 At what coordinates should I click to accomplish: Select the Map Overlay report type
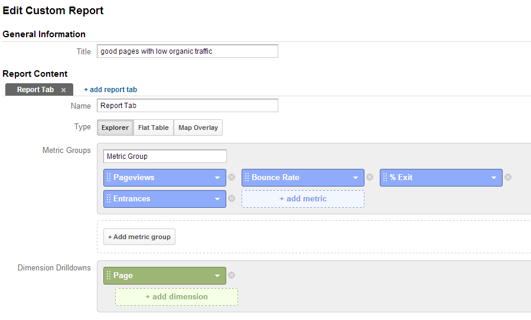[x=198, y=128]
